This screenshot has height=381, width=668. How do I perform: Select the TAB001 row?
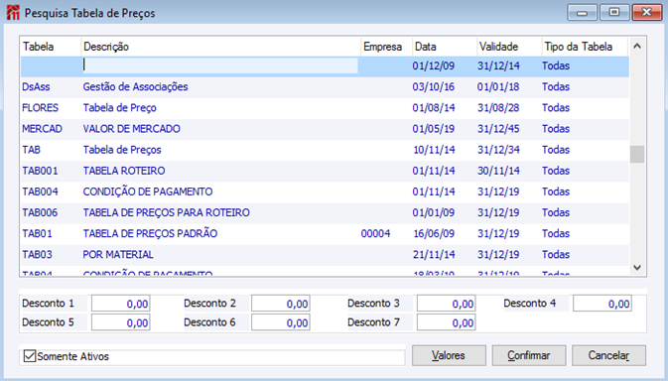tap(325, 171)
